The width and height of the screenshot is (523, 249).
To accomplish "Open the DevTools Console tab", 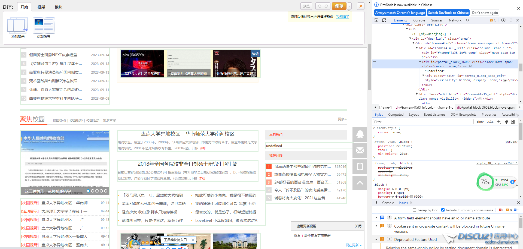I will [419, 20].
